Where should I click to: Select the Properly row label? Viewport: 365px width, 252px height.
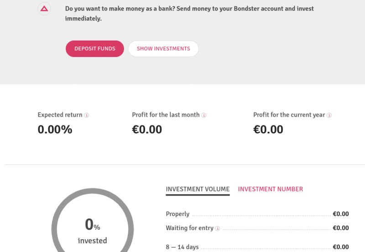coord(177,214)
